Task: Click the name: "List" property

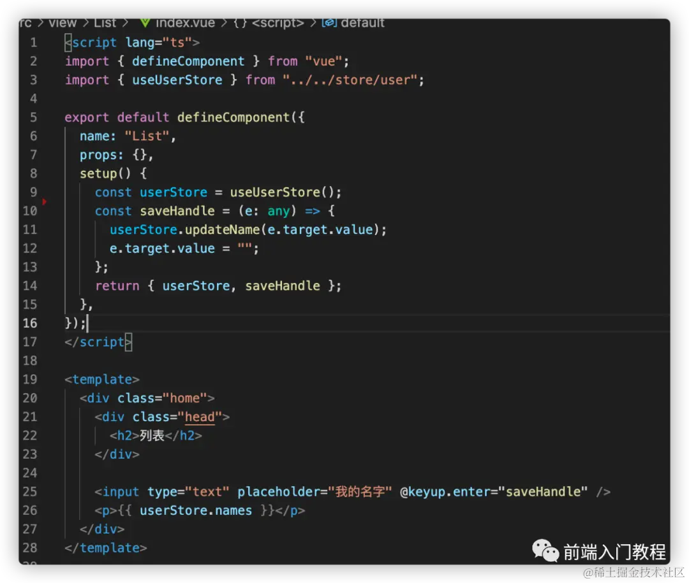Action: tap(128, 136)
